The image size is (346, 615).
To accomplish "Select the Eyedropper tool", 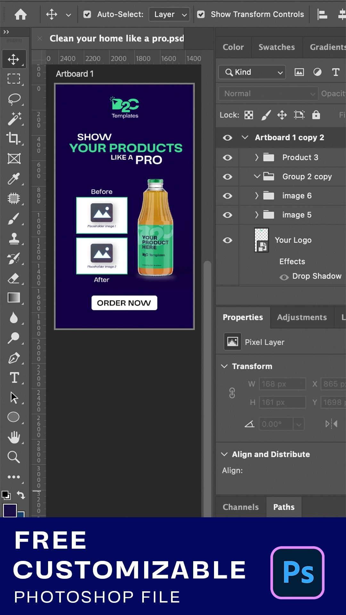I will (x=14, y=179).
